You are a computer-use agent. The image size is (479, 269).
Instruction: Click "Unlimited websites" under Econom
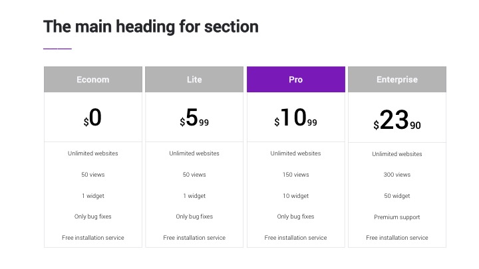coord(93,153)
